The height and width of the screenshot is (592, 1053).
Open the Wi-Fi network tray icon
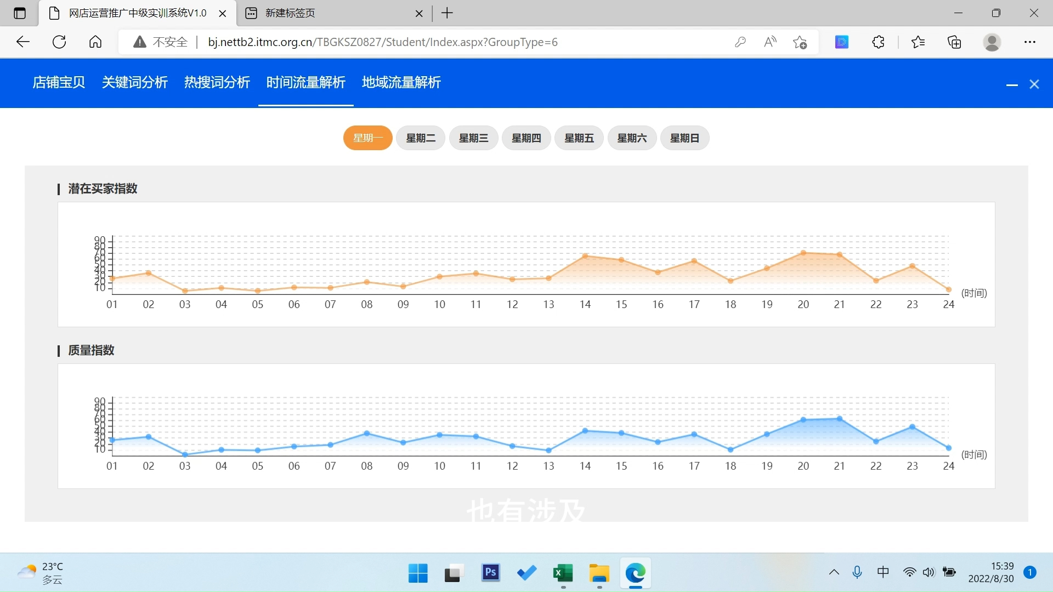[909, 572]
